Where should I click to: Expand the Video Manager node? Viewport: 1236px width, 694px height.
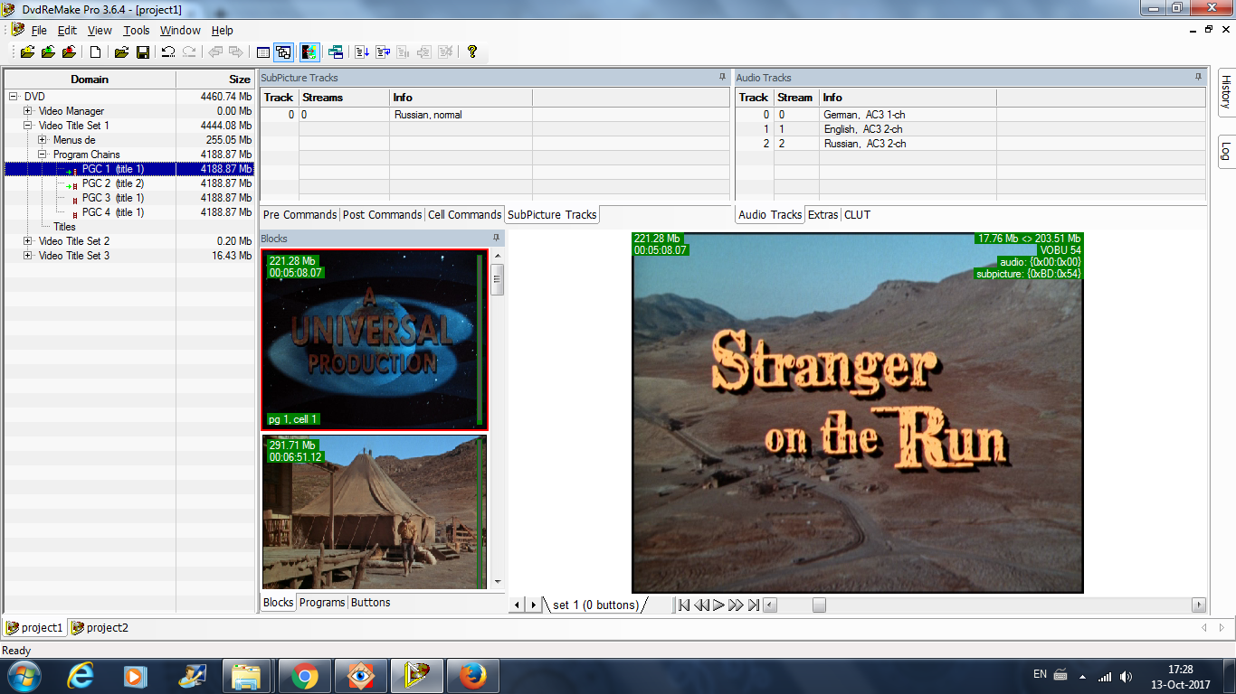coord(28,111)
